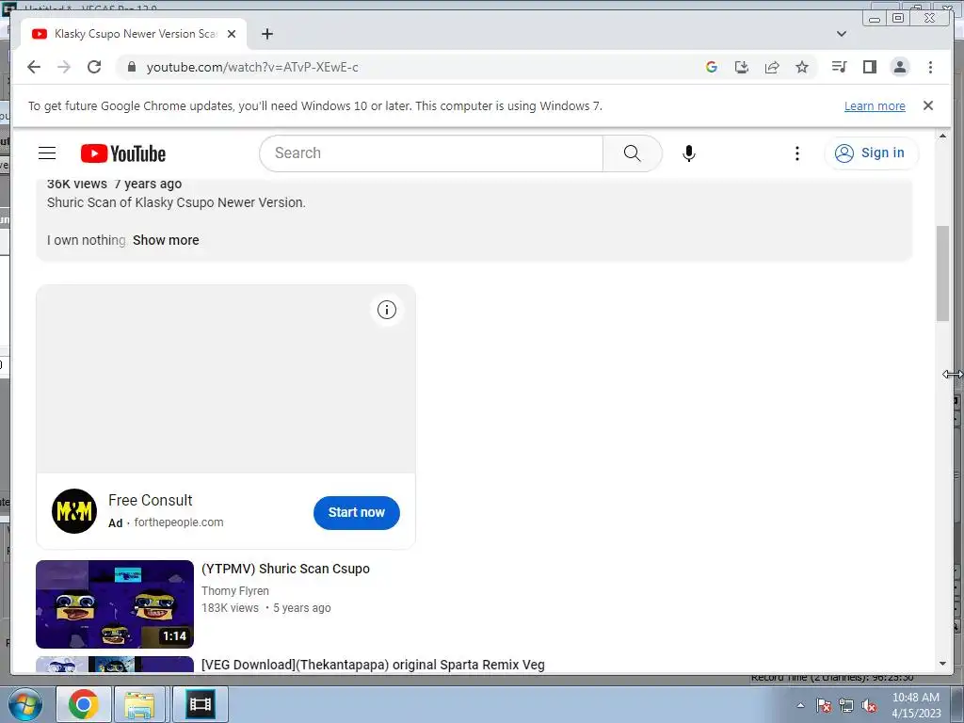Screen dimensions: 964x723
Task: Show hidden tray icons arrow
Action: click(800, 705)
